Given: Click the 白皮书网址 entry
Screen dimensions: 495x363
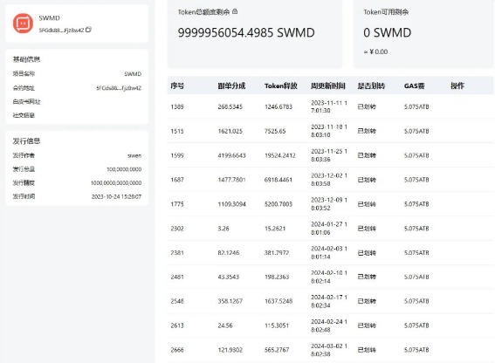Looking at the screenshot, I should pyautogui.click(x=26, y=101).
